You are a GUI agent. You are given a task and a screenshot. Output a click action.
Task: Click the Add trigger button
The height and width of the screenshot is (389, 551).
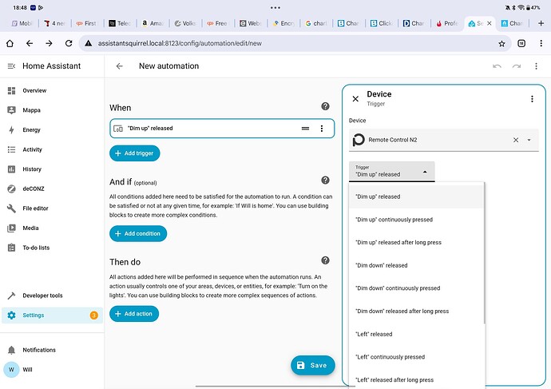tap(135, 153)
